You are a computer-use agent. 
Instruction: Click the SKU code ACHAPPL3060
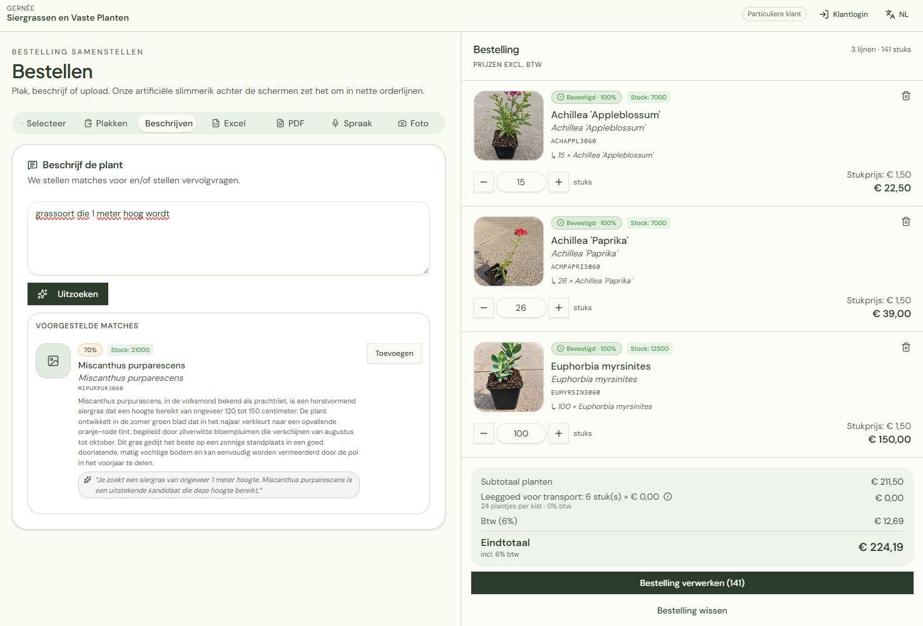573,141
